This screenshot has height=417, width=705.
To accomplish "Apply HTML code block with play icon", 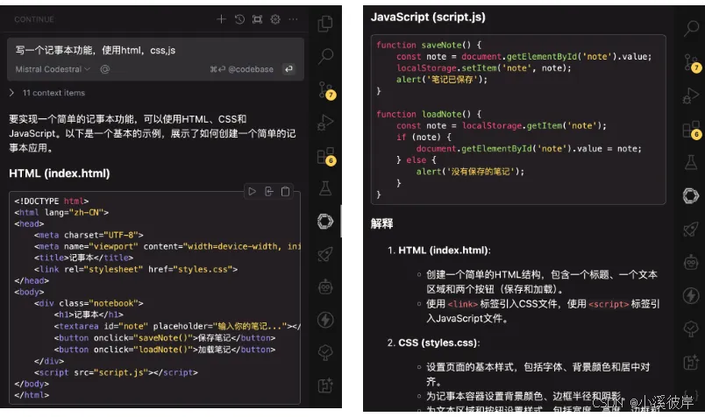I will (252, 192).
